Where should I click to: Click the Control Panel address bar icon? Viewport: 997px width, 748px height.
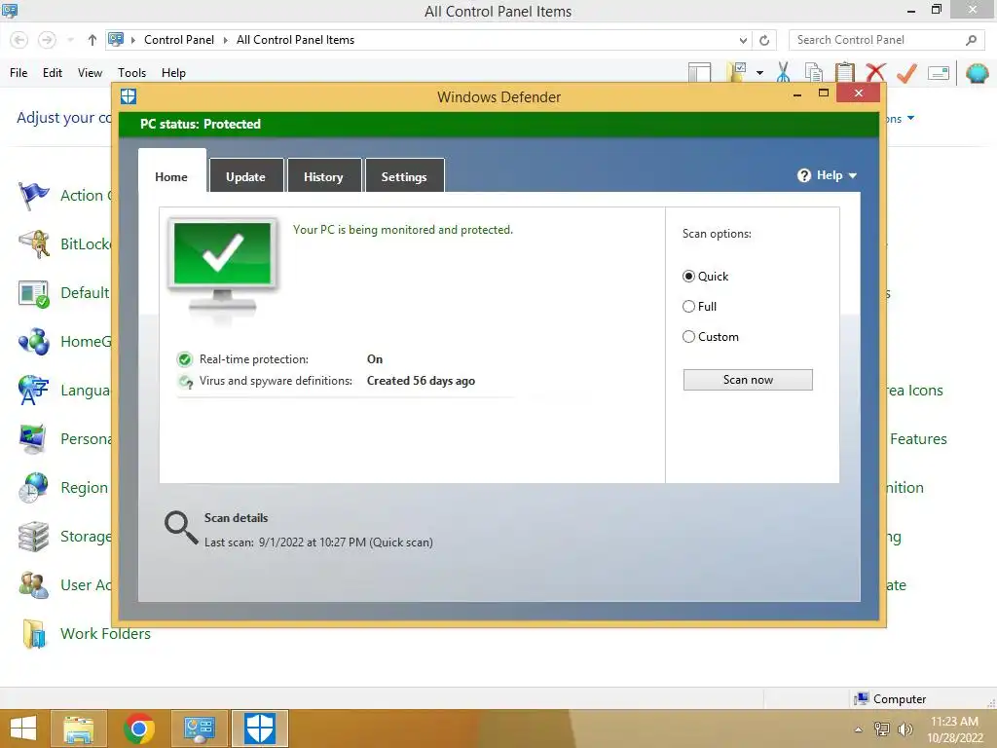point(116,39)
